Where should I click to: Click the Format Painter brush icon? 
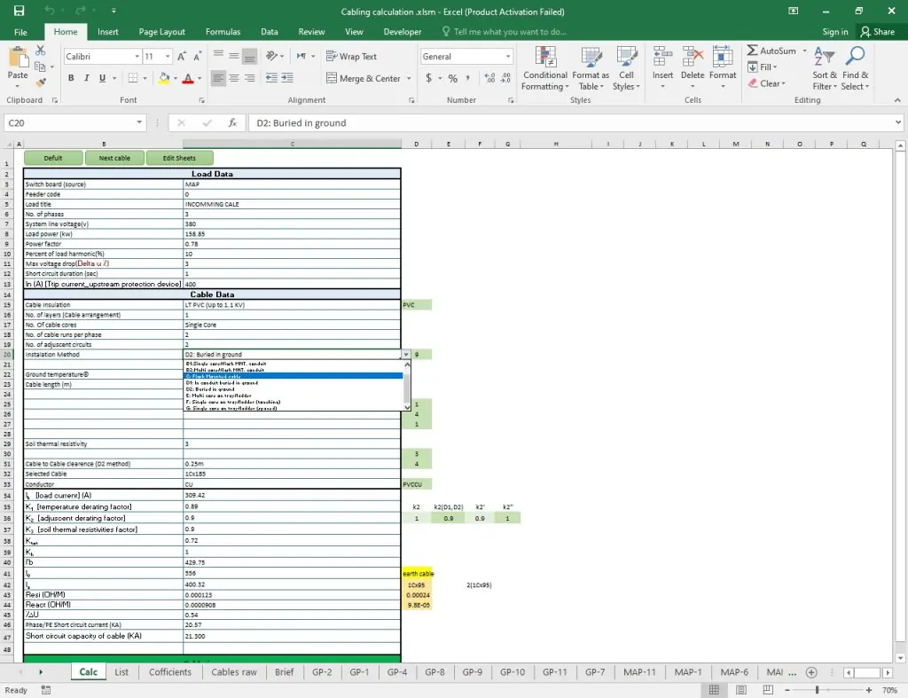click(41, 81)
